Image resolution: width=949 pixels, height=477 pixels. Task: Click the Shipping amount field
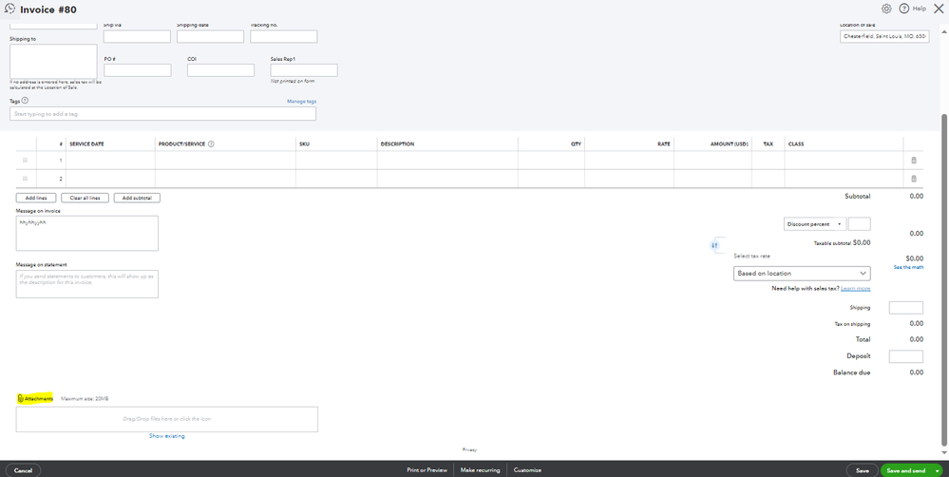click(x=906, y=308)
